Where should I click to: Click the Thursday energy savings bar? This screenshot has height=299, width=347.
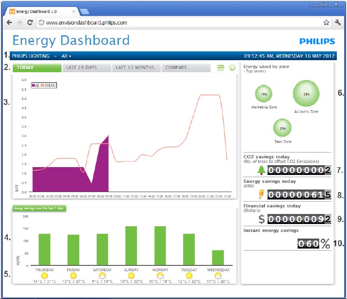[x=44, y=249]
